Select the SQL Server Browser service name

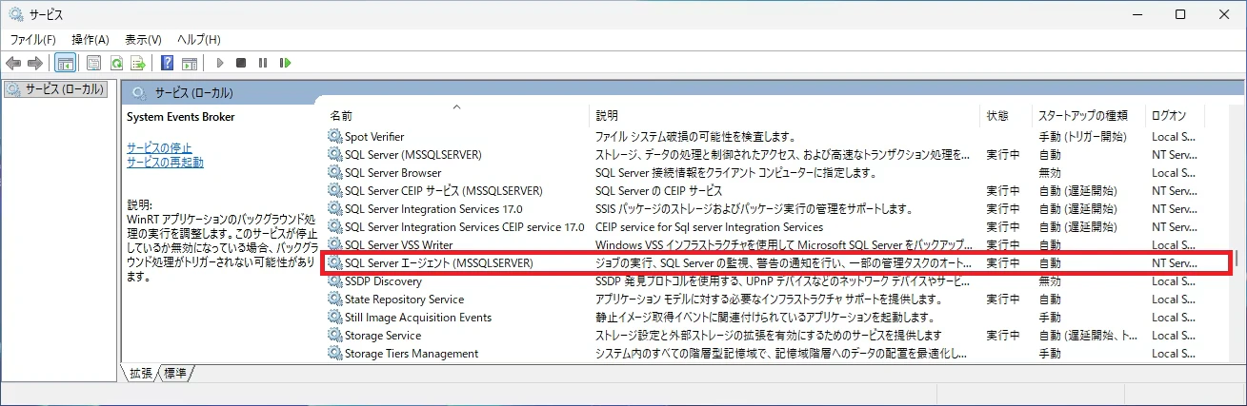tap(393, 173)
